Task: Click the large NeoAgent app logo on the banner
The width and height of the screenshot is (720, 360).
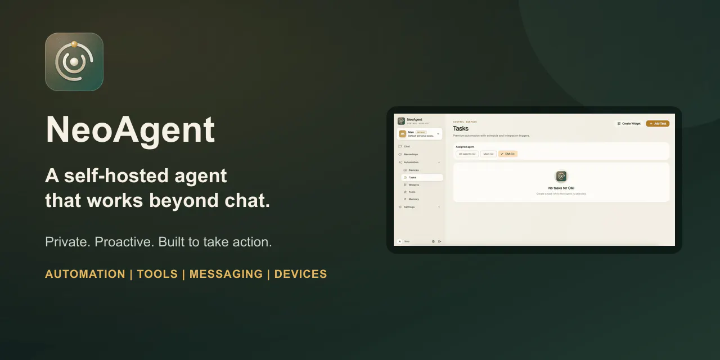Action: point(74,62)
